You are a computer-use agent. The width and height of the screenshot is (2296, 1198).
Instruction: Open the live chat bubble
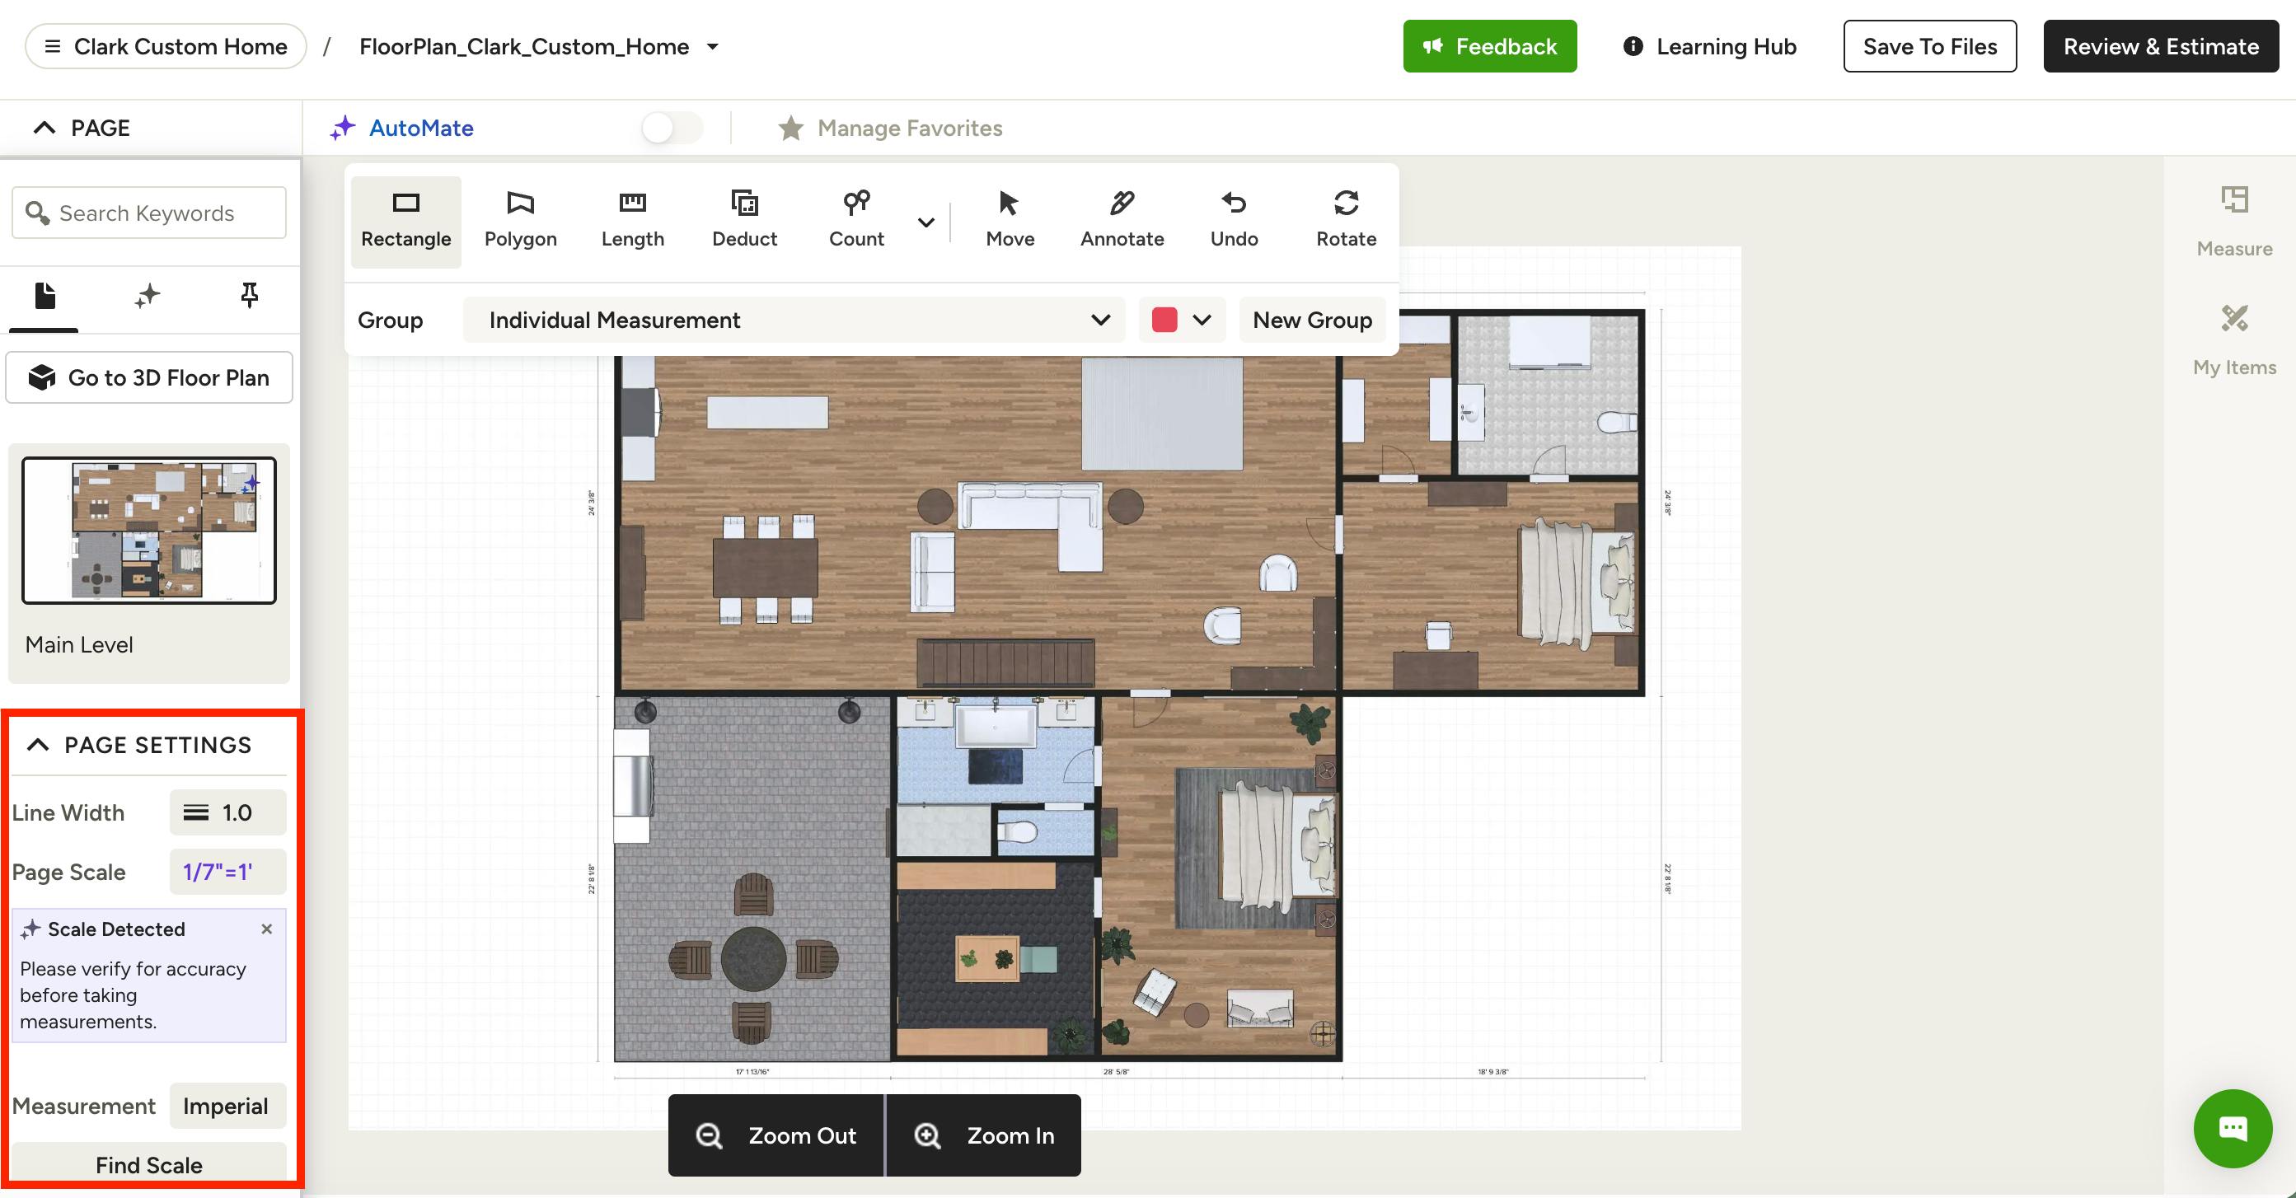point(2233,1129)
